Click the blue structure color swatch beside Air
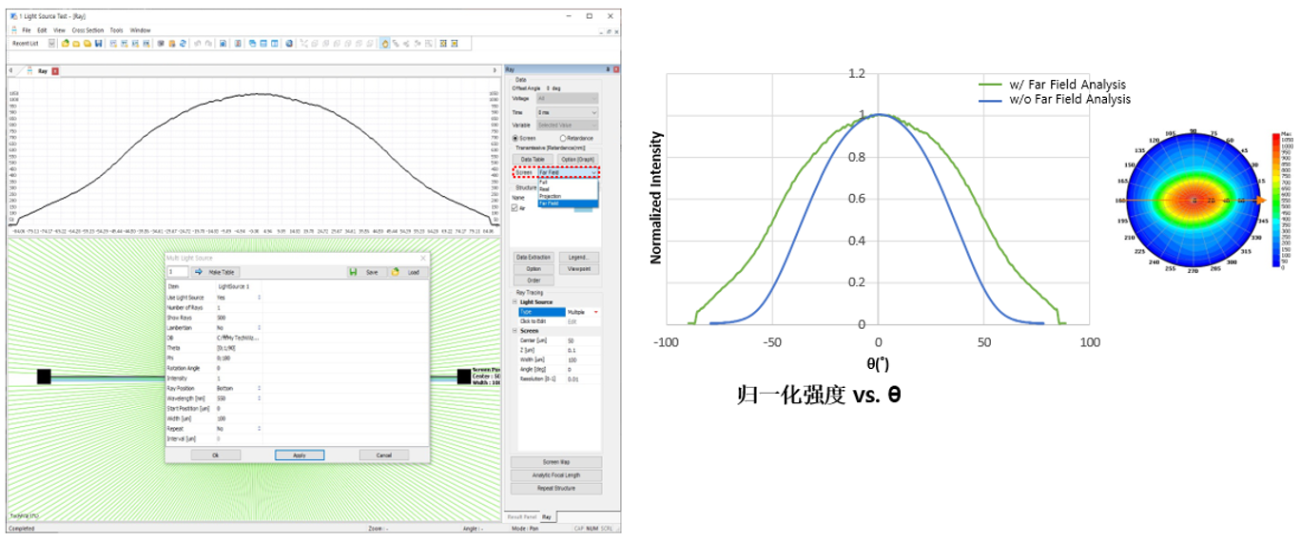Image resolution: width=1301 pixels, height=543 pixels. [584, 208]
